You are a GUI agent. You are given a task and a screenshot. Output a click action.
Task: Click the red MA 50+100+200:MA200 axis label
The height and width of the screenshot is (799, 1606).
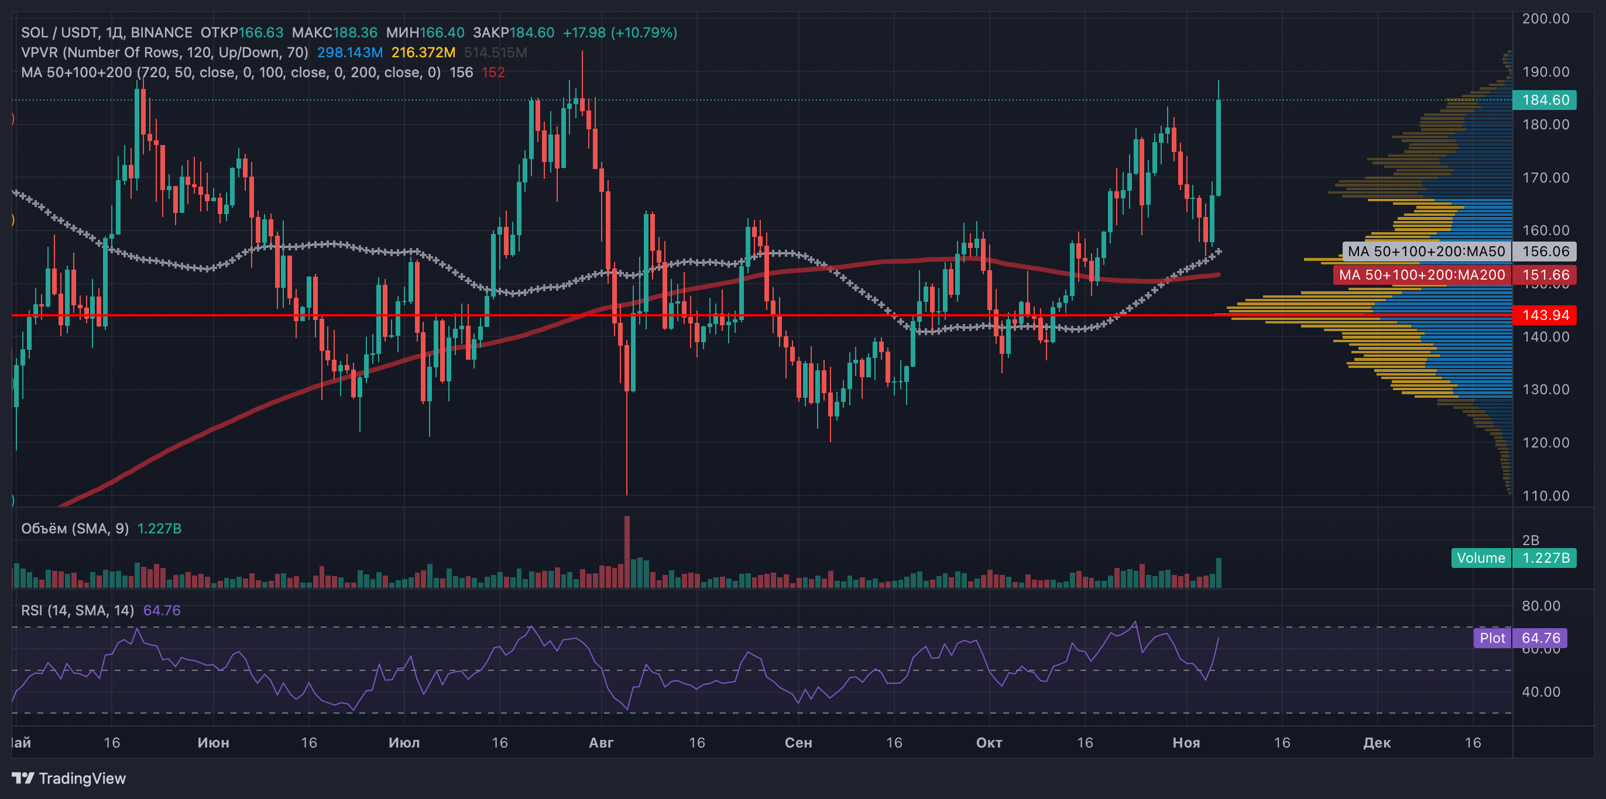1422,275
